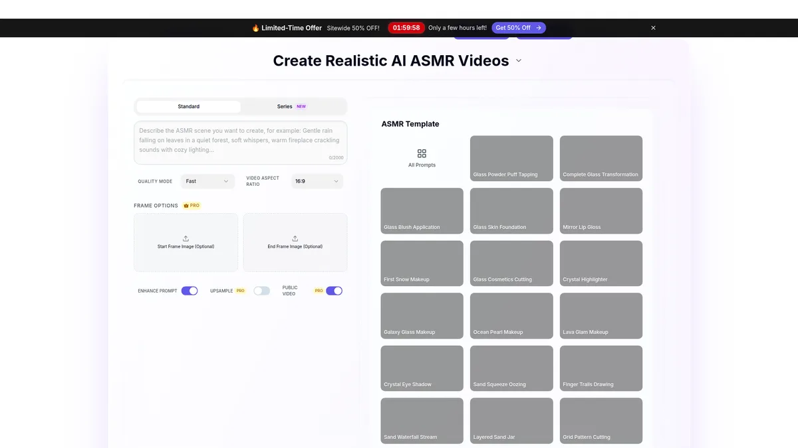Click the Only a few hours left! text
The width and height of the screenshot is (798, 448).
click(458, 28)
